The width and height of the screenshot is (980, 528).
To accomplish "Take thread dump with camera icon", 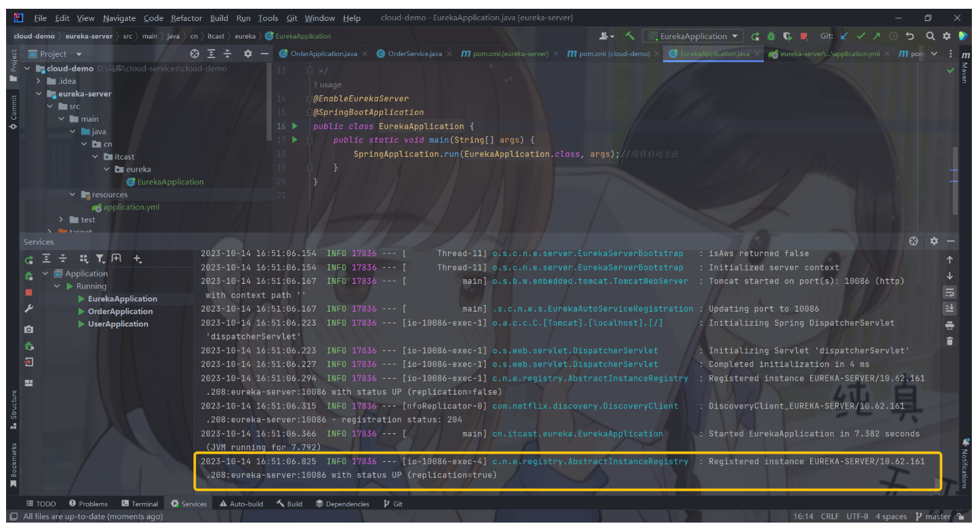I will (28, 329).
